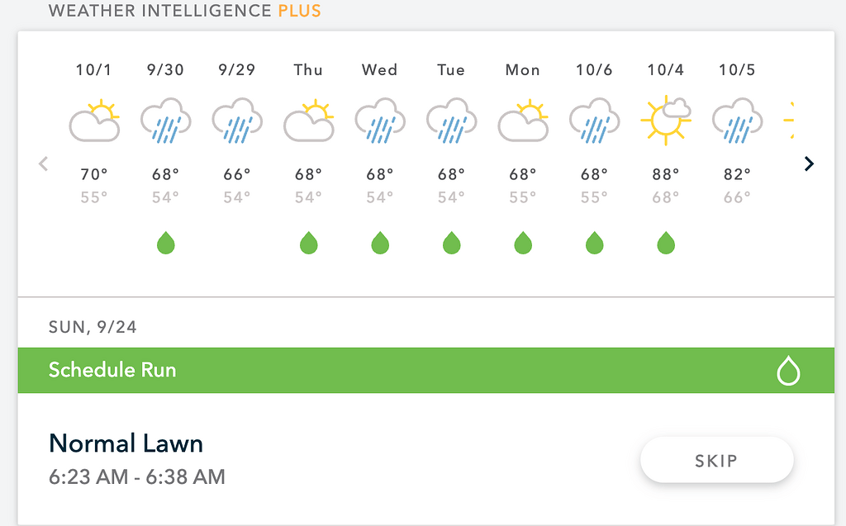Click the 10/6 rain cloud icon
This screenshot has width=846, height=526.
(594, 122)
